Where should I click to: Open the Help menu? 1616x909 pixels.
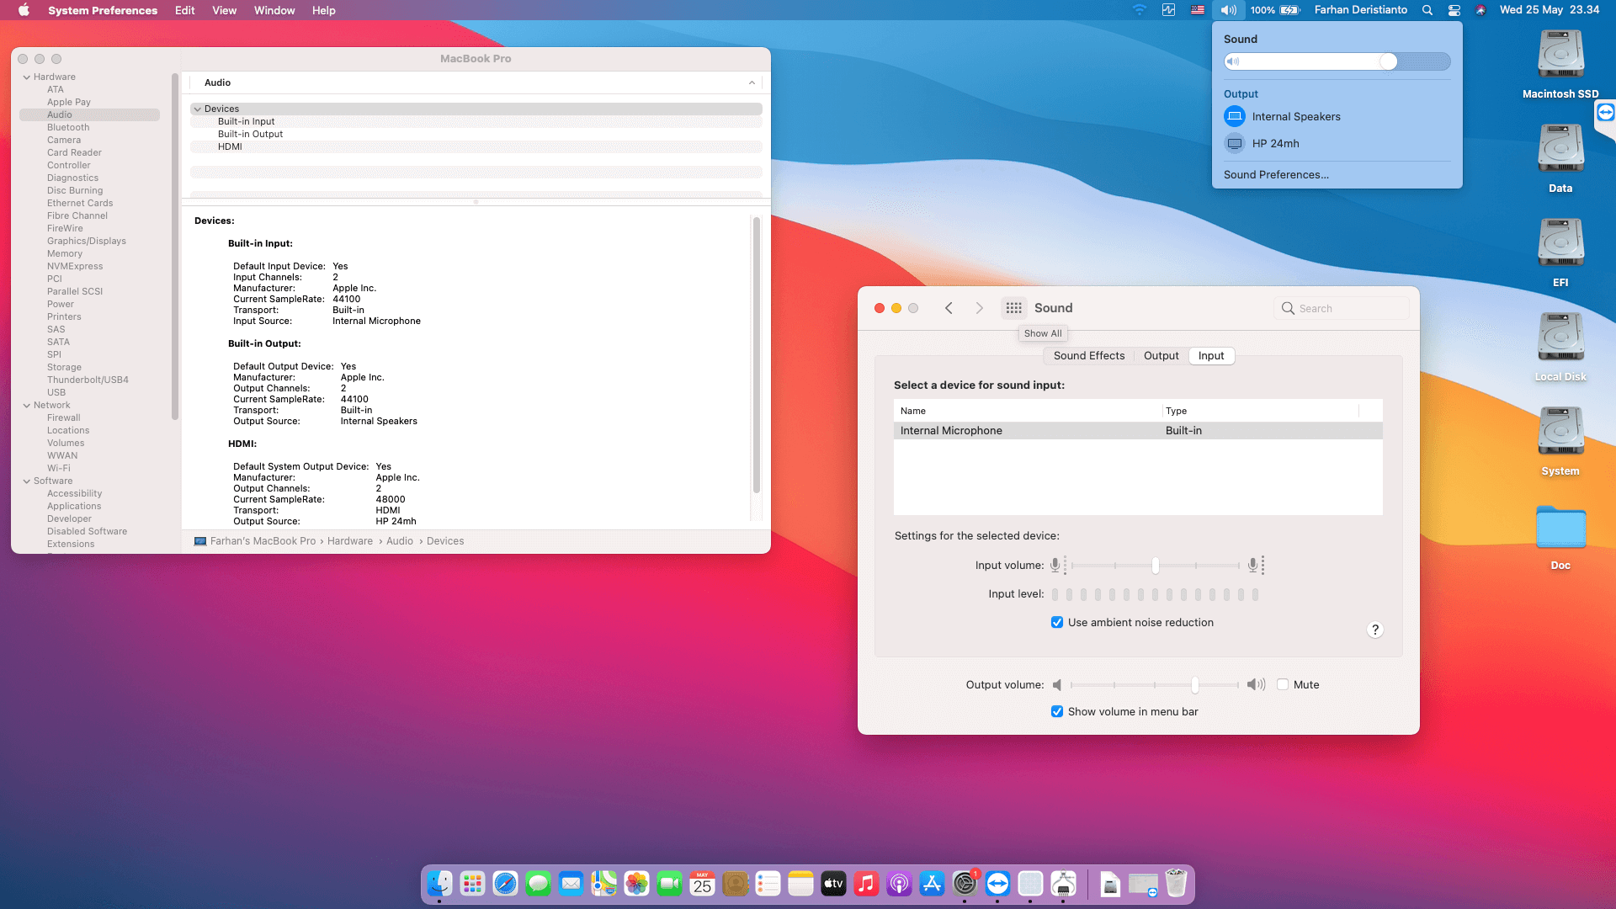(x=324, y=10)
